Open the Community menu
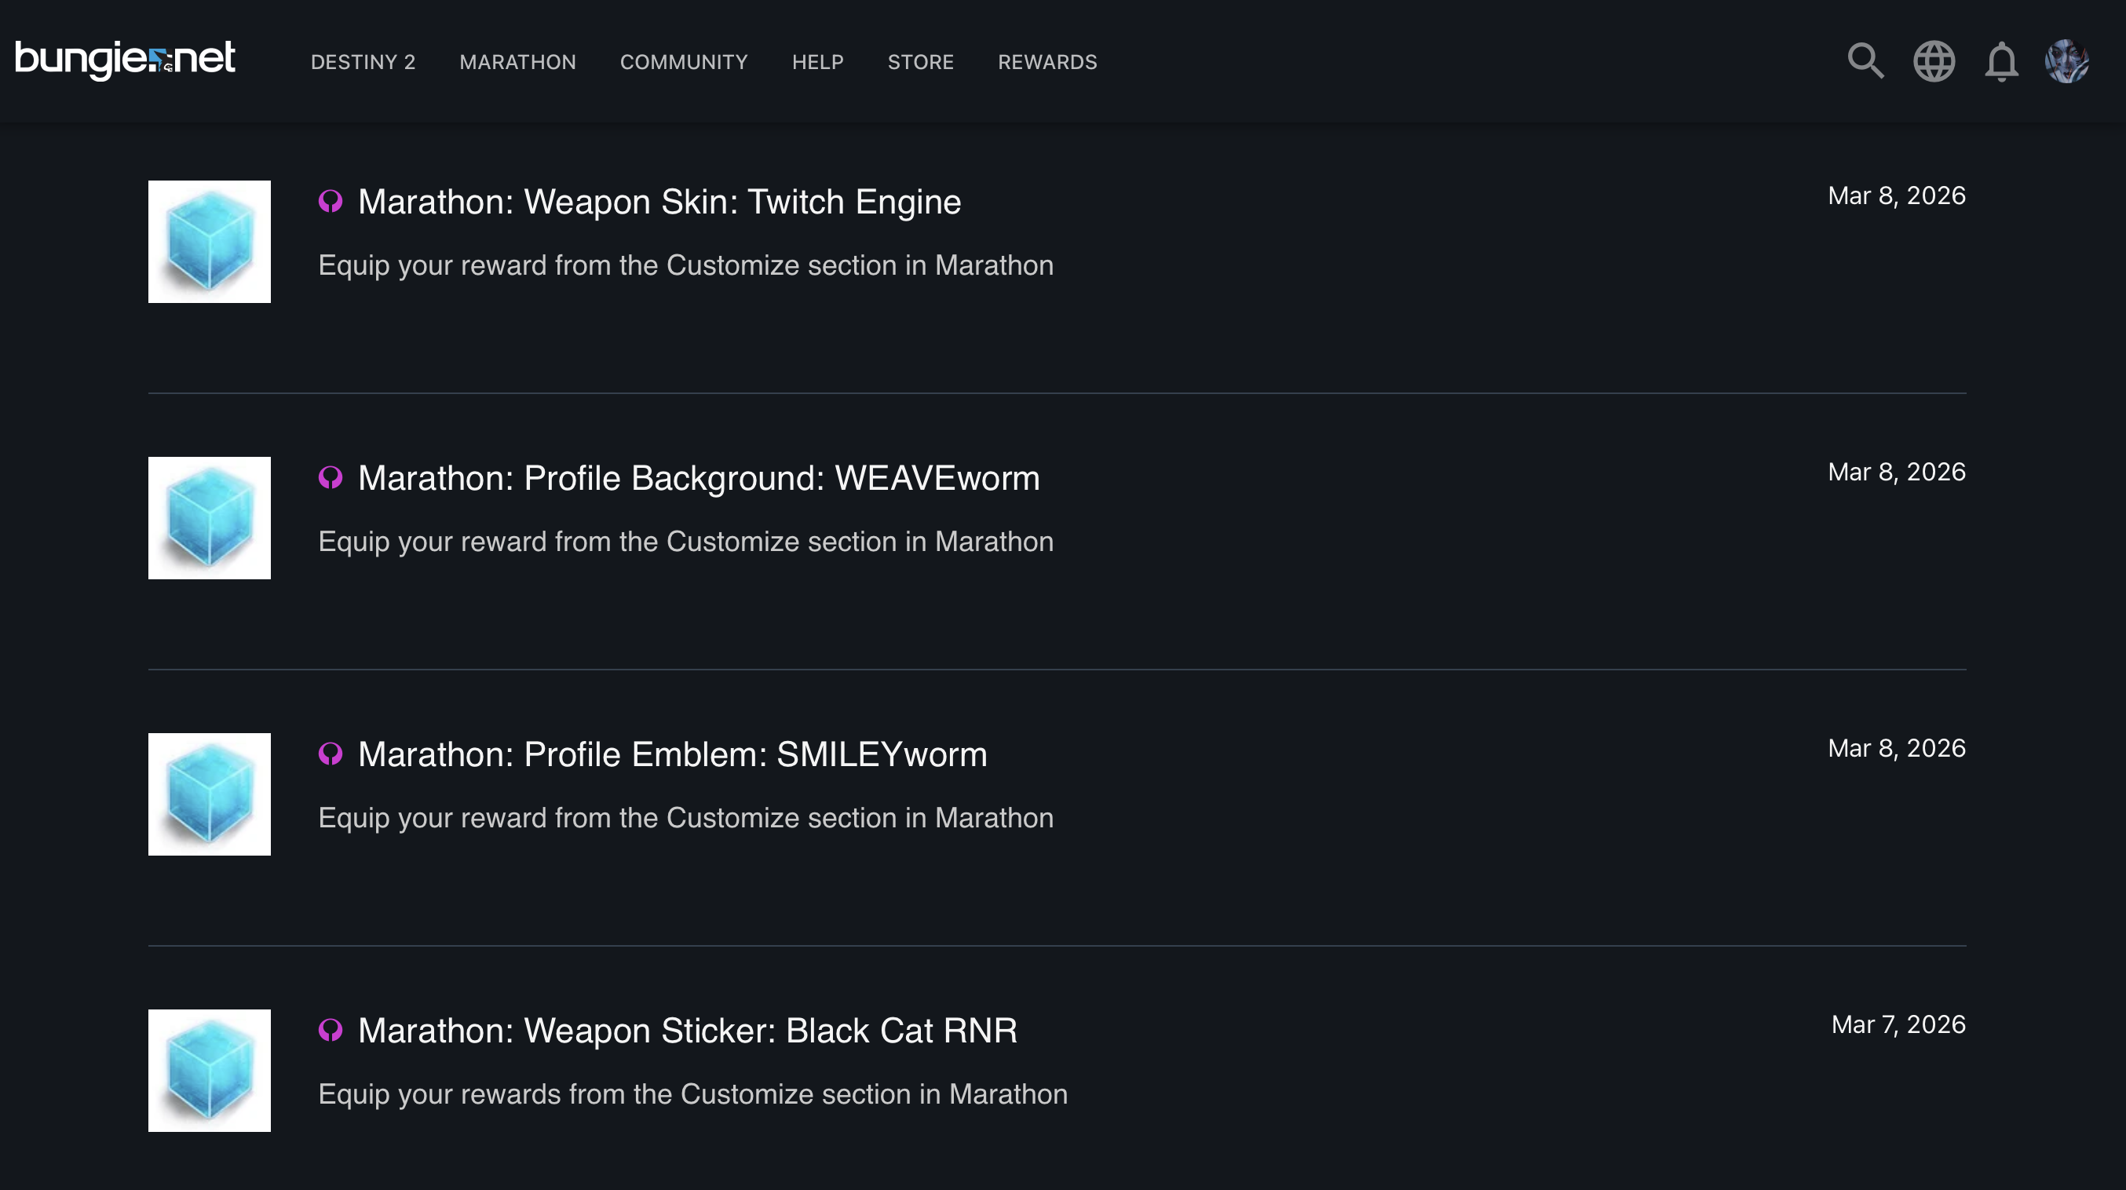This screenshot has width=2126, height=1190. click(683, 62)
